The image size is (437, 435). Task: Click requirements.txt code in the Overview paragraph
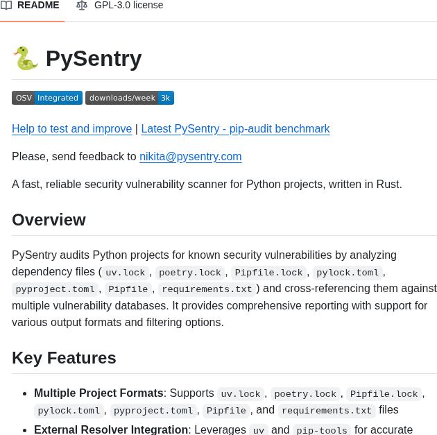point(207,289)
